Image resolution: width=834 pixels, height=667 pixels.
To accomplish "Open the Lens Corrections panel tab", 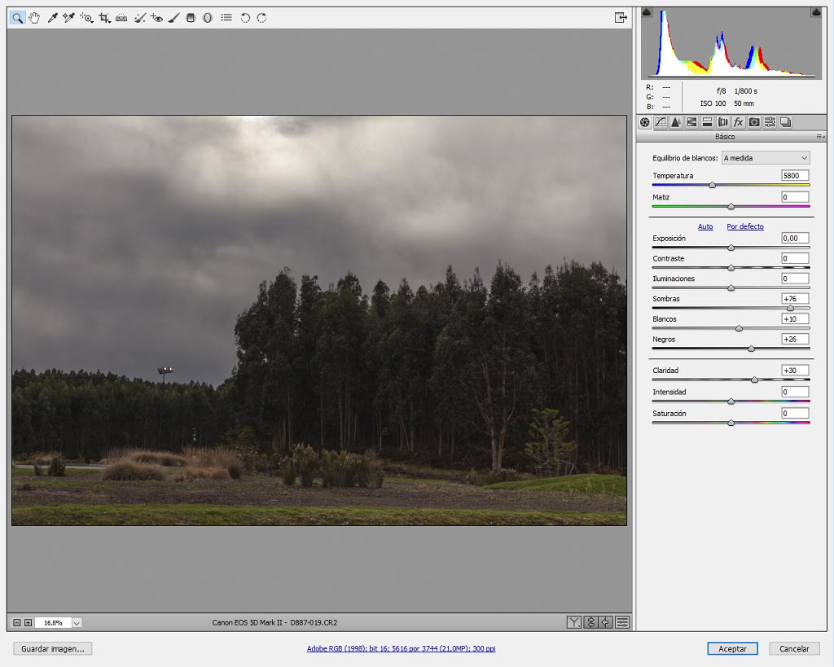I will 723,122.
